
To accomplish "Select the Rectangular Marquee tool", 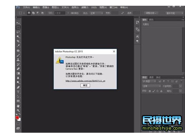I will tap(18, 27).
